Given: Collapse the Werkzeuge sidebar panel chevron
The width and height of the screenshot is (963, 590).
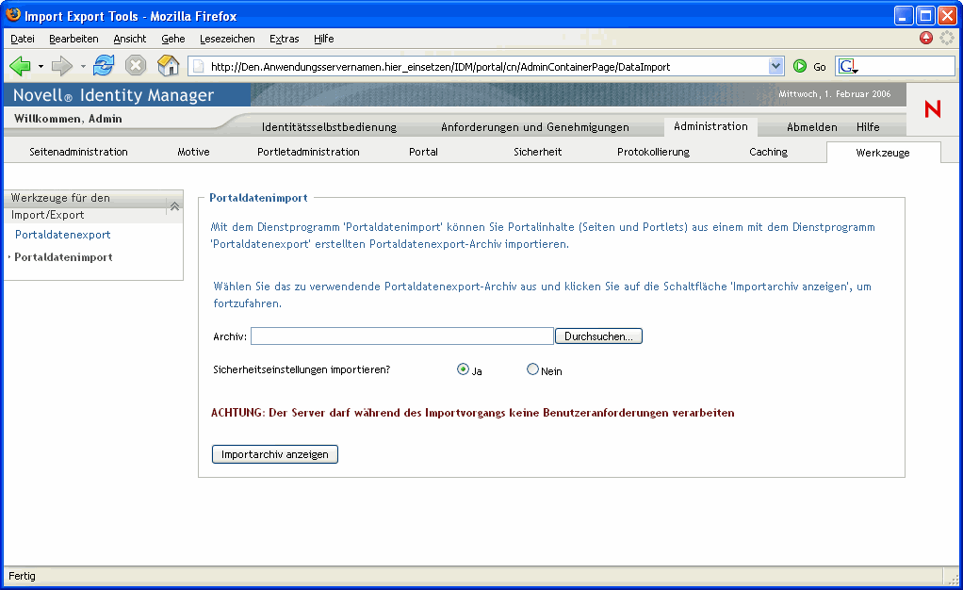Looking at the screenshot, I should [174, 206].
